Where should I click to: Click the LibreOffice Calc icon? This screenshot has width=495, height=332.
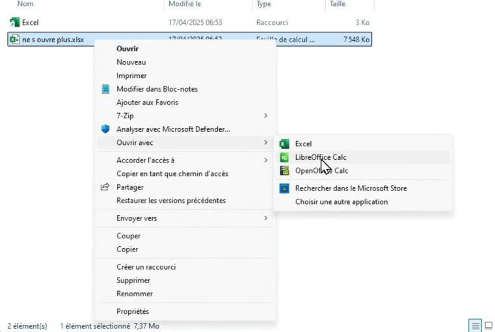coord(284,157)
